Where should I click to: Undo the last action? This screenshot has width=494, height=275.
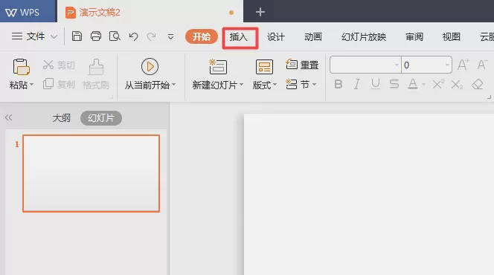134,37
